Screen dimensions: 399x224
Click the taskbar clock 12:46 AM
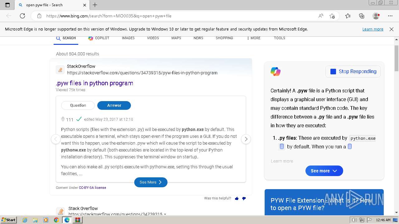383,220
